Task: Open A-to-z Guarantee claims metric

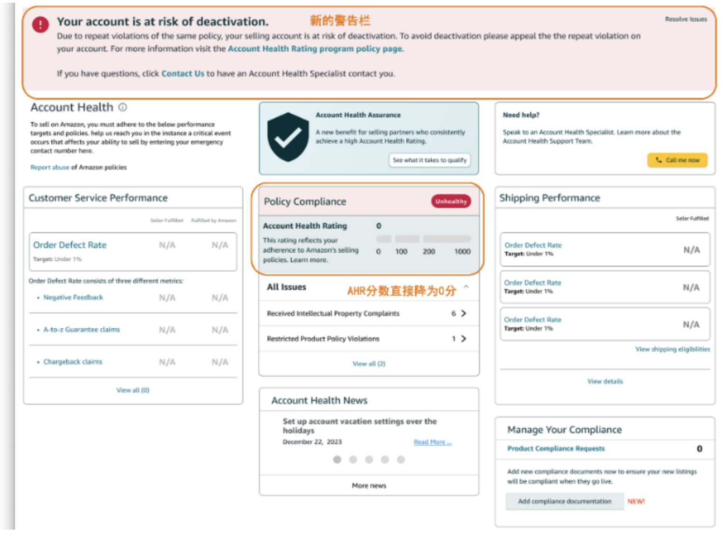Action: pyautogui.click(x=82, y=330)
